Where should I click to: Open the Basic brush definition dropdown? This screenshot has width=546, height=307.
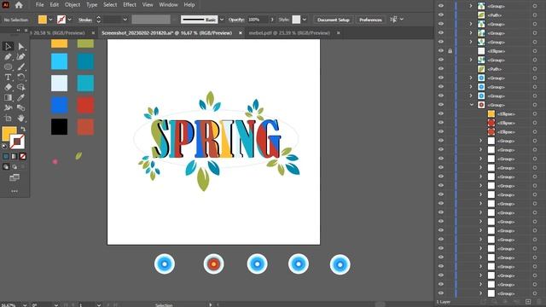point(222,20)
